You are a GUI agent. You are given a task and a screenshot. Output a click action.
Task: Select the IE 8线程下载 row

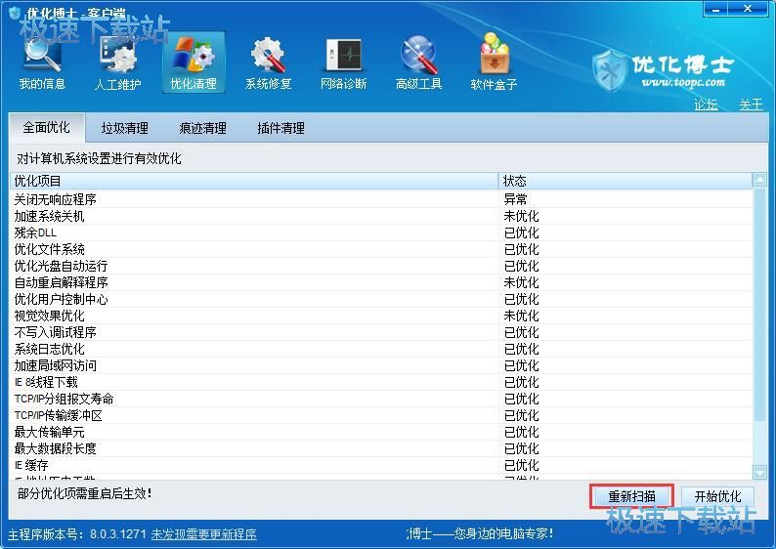point(380,382)
